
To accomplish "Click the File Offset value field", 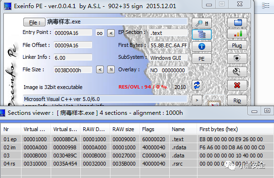I will tap(73, 45).
